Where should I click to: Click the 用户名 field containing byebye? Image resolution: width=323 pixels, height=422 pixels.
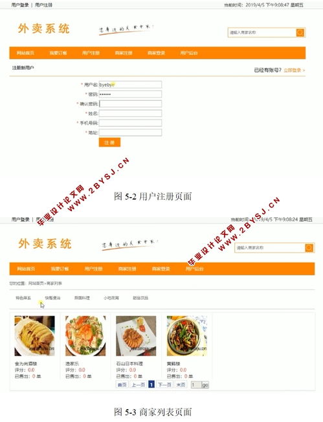pyautogui.click(x=131, y=85)
